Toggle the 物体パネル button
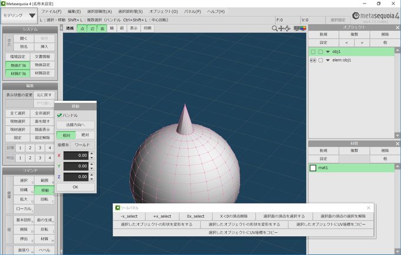Viewport: 401px width, 255px height. click(18, 66)
